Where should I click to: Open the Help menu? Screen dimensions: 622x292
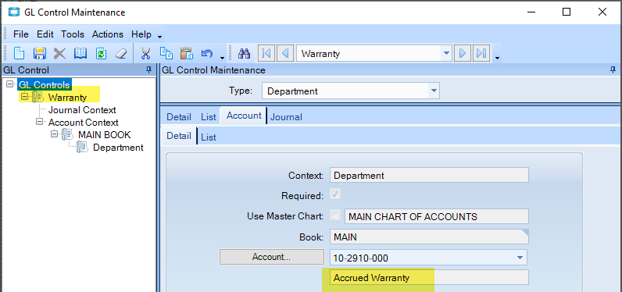(141, 34)
